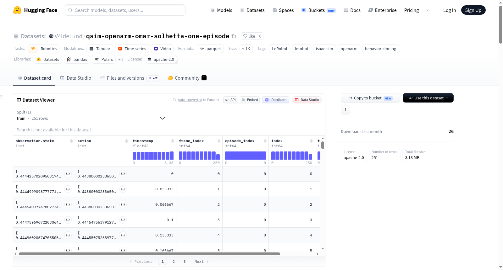Screen dimensions: 503x270
Task: Open braces icon in observation.state row 0.44475969672203064
Action: pyautogui.click(x=68, y=220)
